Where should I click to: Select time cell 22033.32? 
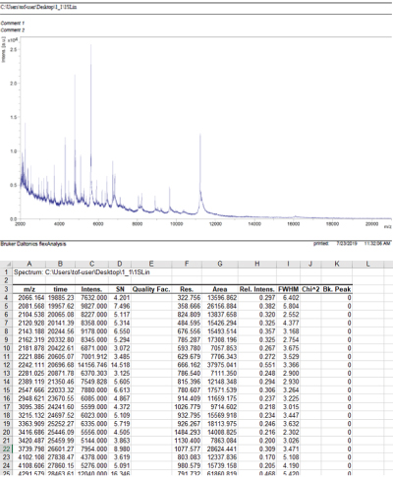(x=60, y=390)
